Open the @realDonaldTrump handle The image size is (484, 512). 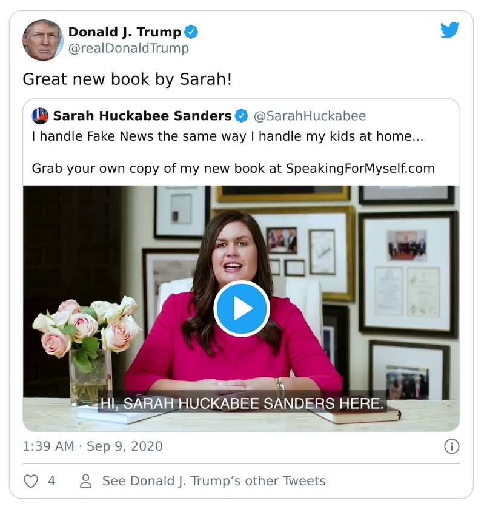(x=128, y=49)
